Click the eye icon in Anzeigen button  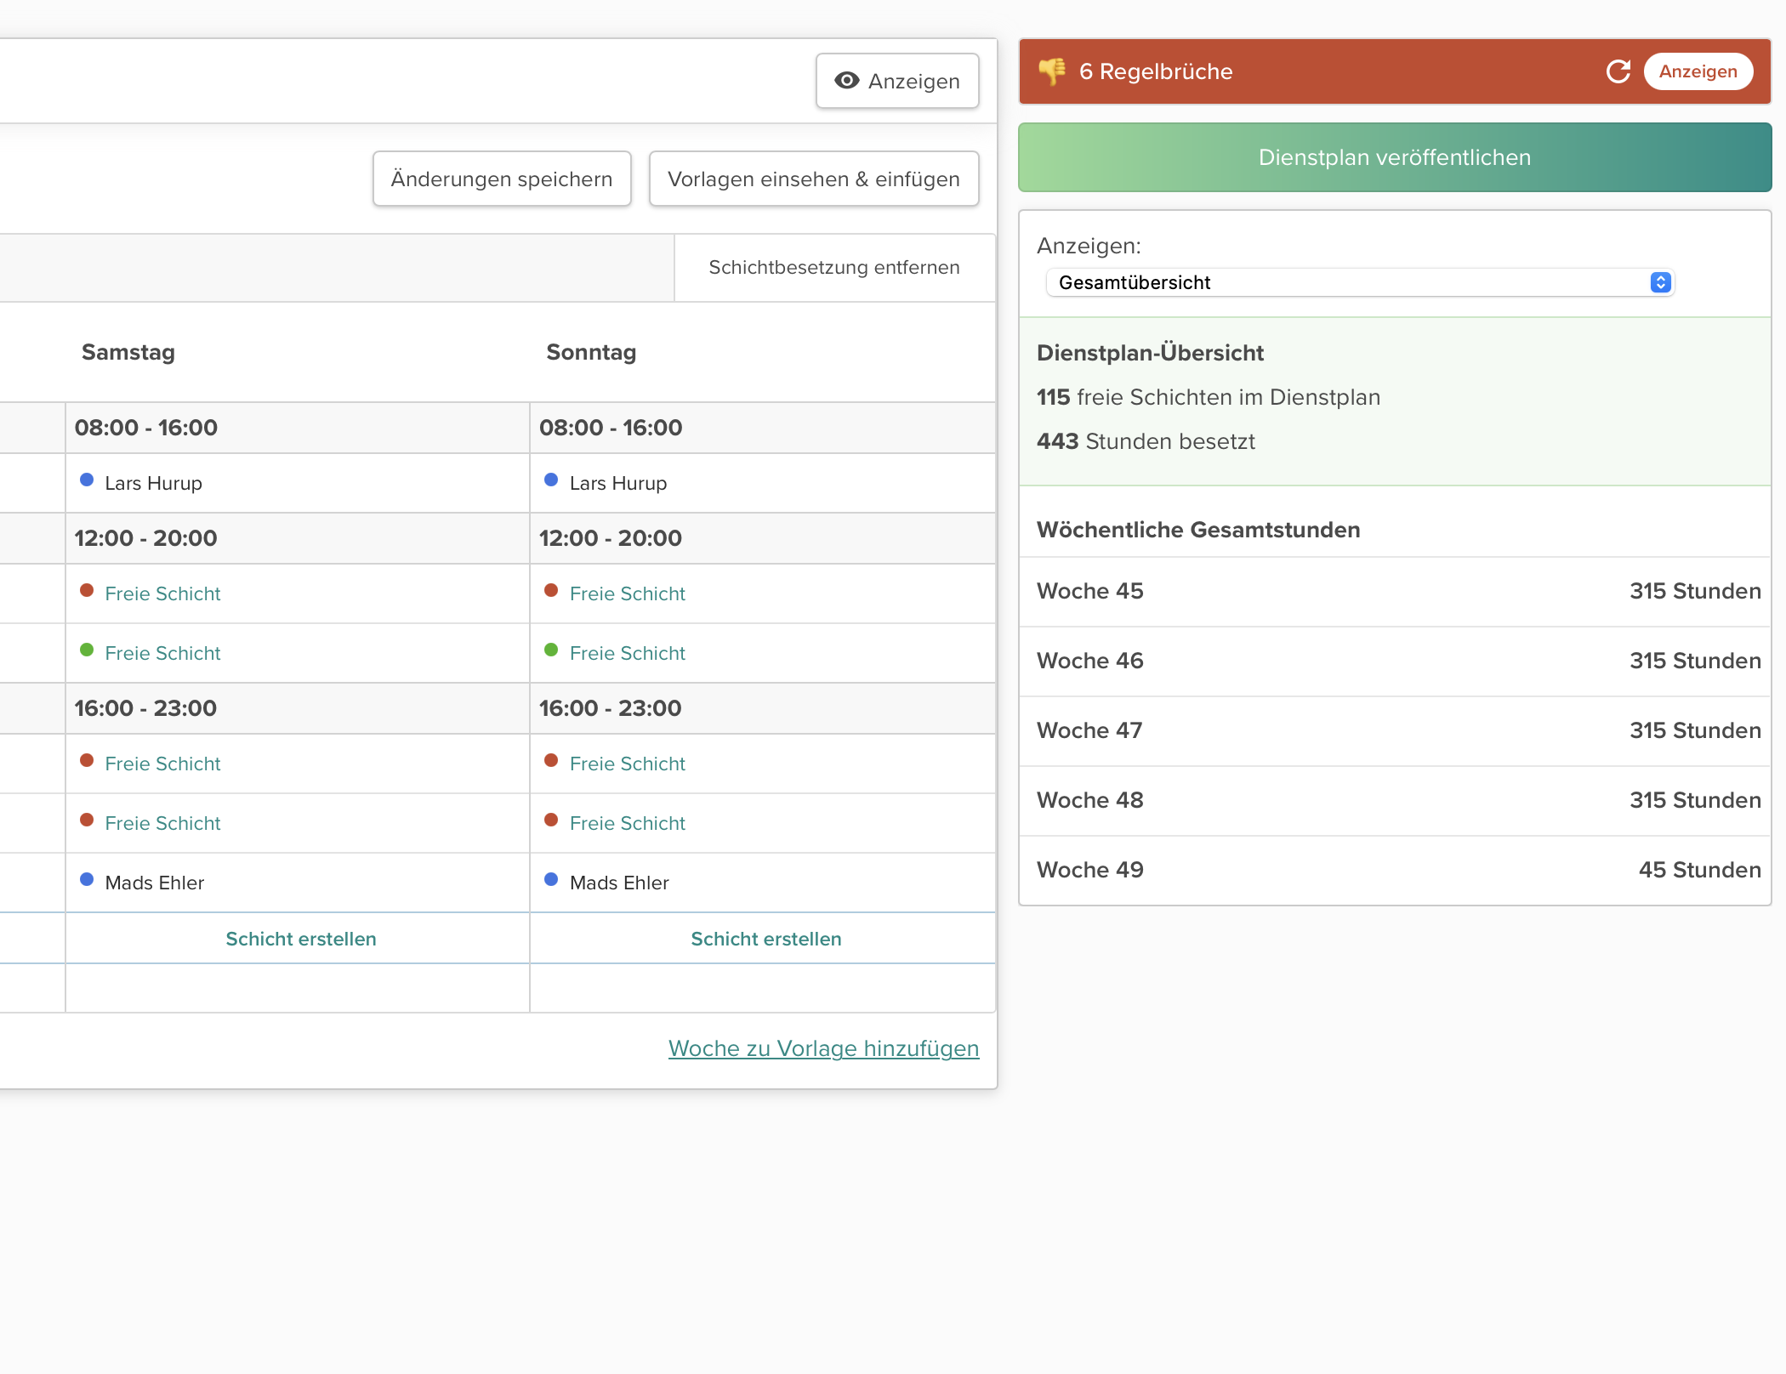(x=846, y=81)
